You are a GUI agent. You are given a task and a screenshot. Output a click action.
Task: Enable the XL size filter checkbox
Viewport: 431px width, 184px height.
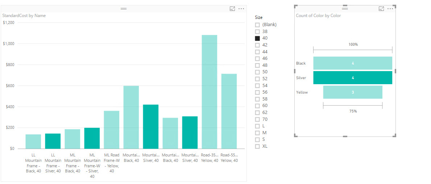pyautogui.click(x=257, y=146)
